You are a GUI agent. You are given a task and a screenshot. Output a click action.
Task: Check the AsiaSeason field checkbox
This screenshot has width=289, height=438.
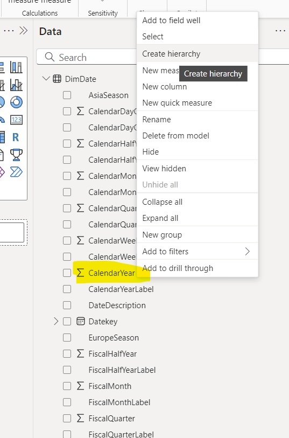pos(67,95)
